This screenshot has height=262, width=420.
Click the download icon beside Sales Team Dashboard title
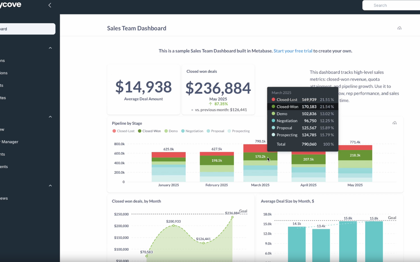pos(399,28)
